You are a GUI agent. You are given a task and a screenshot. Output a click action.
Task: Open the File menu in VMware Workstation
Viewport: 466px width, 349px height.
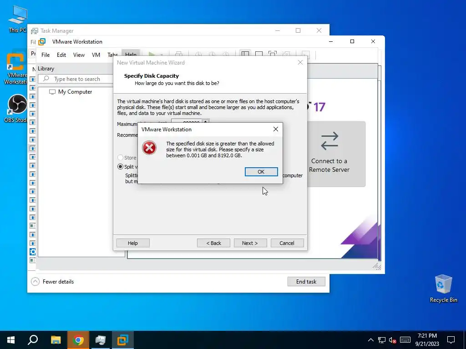click(x=46, y=55)
